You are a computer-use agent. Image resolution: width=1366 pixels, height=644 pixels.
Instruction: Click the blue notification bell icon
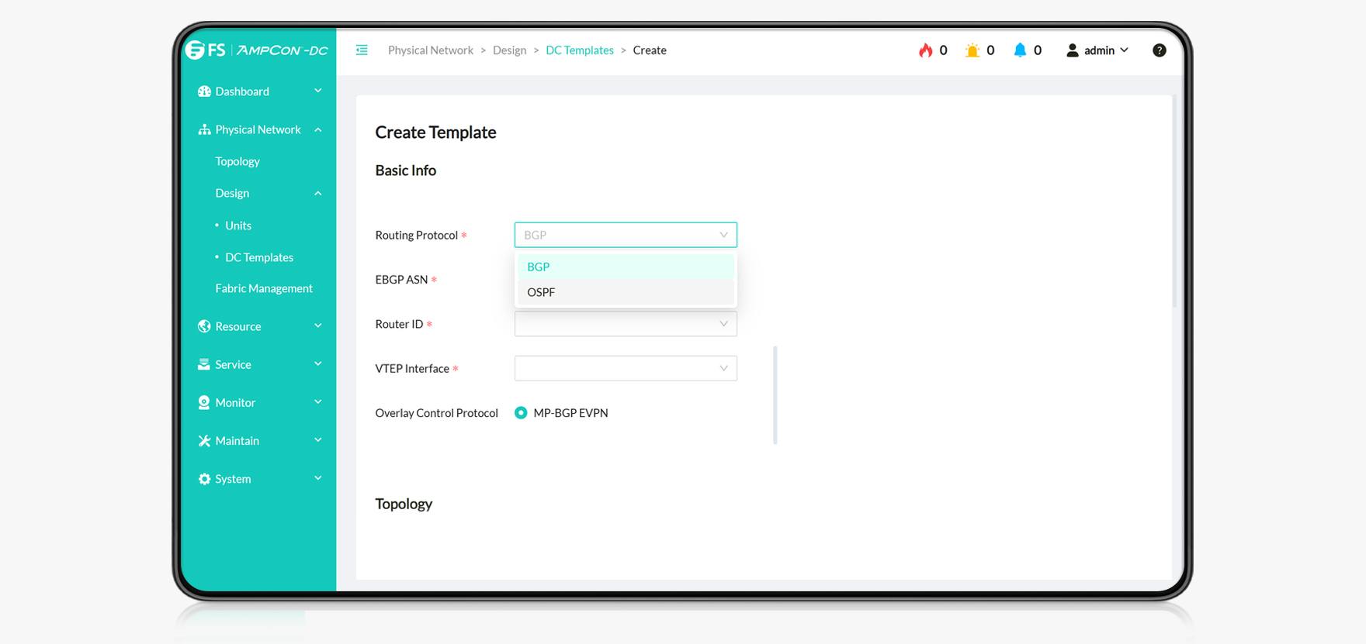[x=1020, y=50]
